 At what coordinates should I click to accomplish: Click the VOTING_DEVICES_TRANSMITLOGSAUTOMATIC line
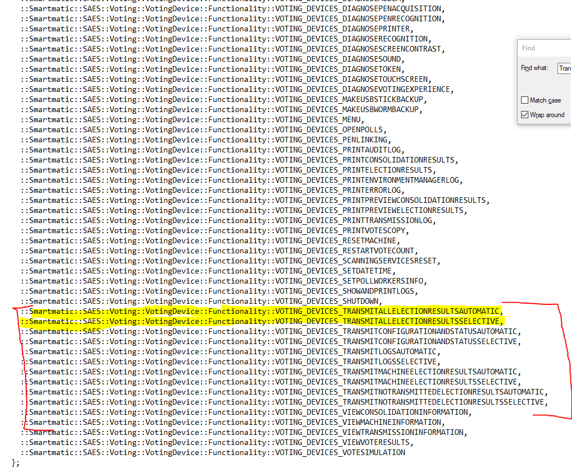tap(230, 352)
